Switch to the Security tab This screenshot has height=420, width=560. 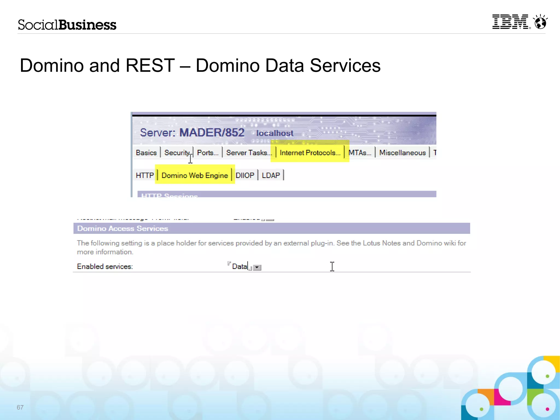click(177, 153)
